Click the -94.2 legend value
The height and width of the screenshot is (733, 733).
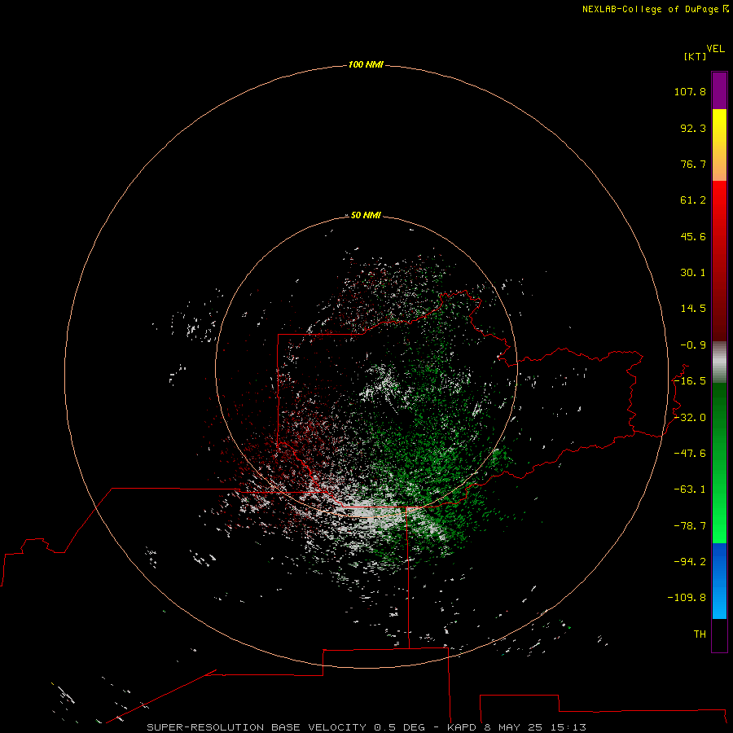[690, 561]
